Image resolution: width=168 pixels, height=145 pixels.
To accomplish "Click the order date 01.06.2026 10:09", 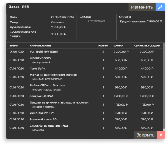I will pos(63,17).
